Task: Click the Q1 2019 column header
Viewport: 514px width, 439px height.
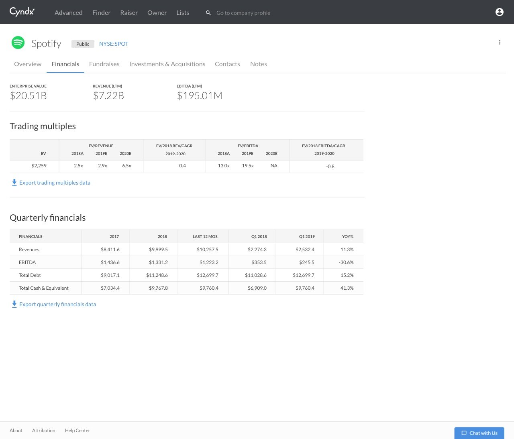Action: [307, 237]
